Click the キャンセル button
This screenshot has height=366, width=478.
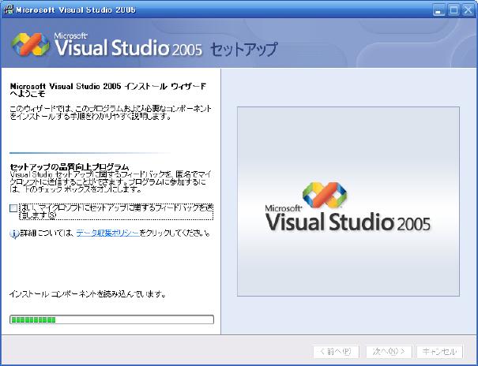click(x=439, y=352)
